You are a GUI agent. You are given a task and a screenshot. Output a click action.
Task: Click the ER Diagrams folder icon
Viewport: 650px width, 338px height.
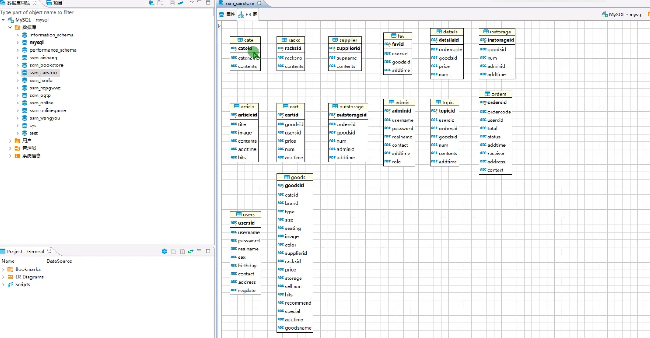click(x=10, y=277)
